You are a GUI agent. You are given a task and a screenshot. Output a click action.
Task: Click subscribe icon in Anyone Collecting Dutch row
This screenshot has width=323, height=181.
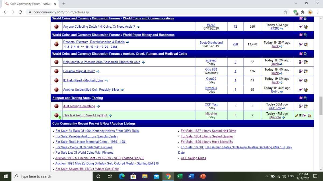coord(306,27)
